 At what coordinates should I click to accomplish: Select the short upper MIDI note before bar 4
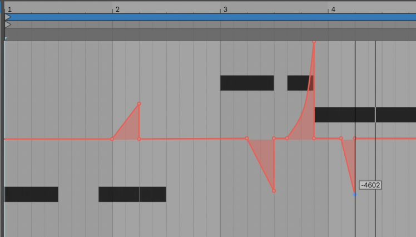300,83
